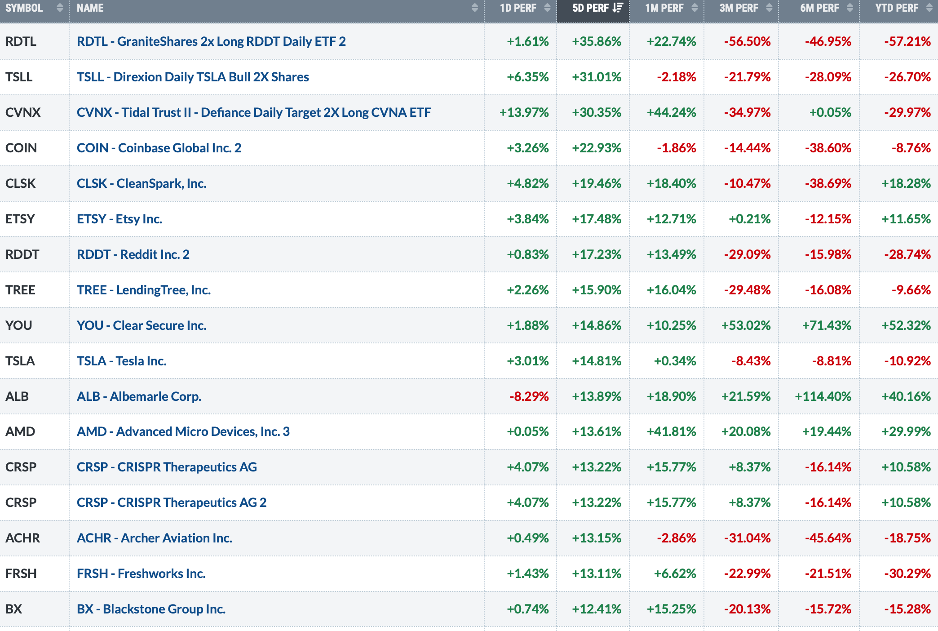Click the 5D PERF descending sort icon
The height and width of the screenshot is (631, 938).
pyautogui.click(x=618, y=8)
